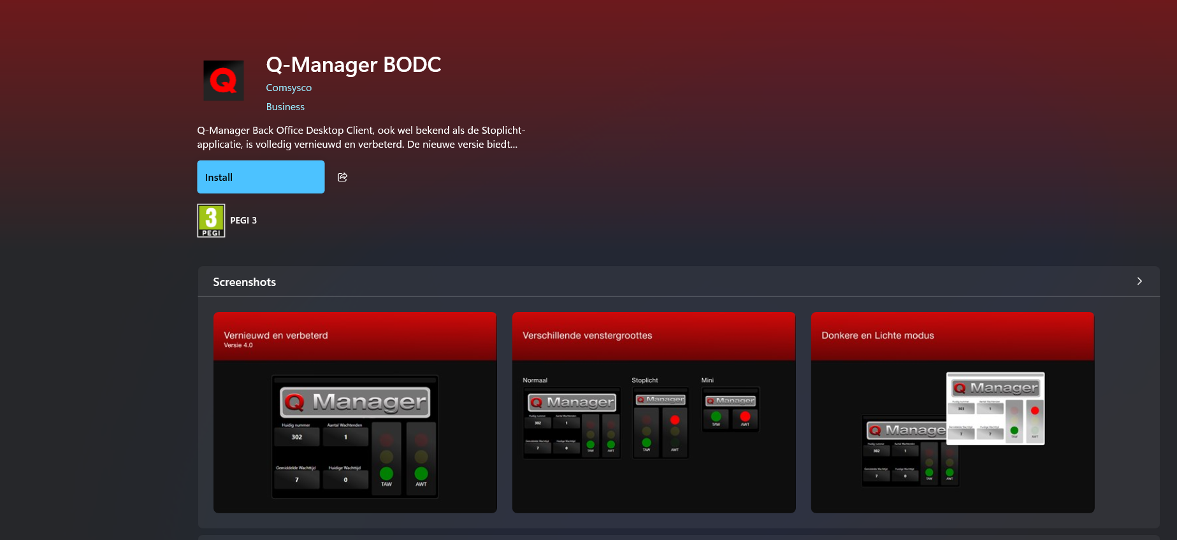Click the Q-Manager BODC title text
Viewport: 1177px width, 540px height.
click(x=354, y=65)
